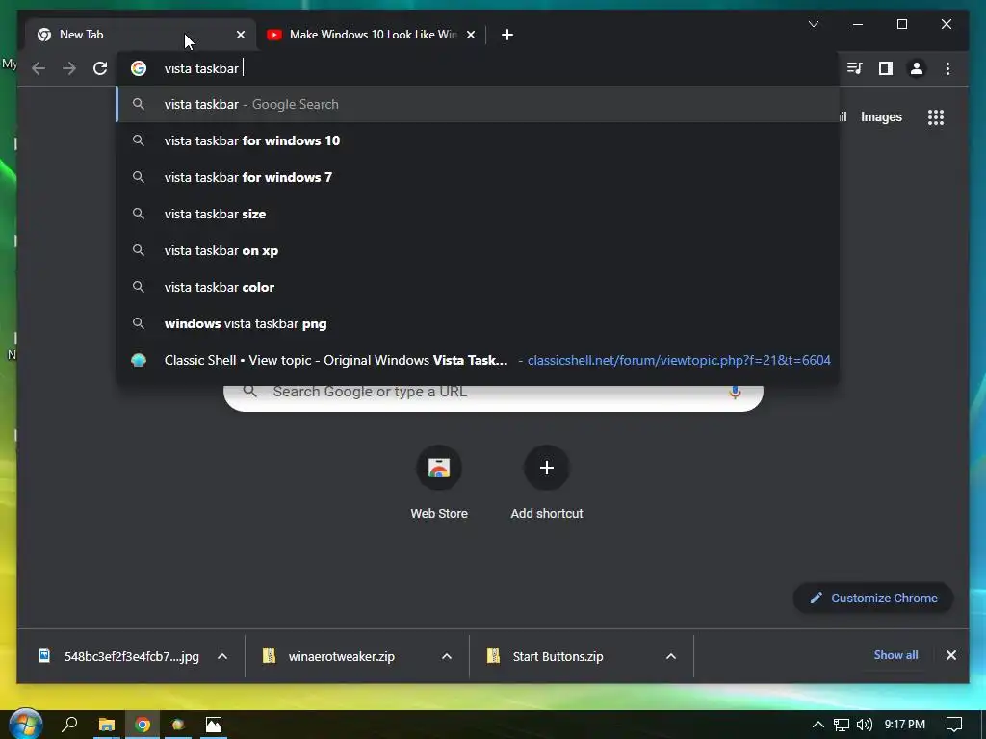This screenshot has width=986, height=739.
Task: Expand options for Start Buttons.zip download
Action: (x=671, y=656)
